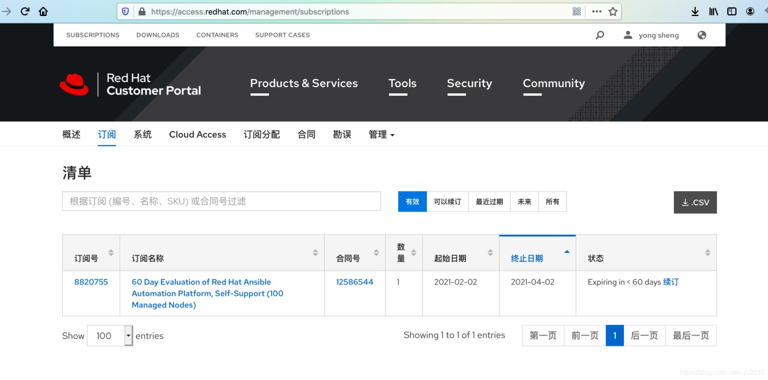Switch to the Cloud Access tab
The width and height of the screenshot is (768, 380).
(x=198, y=134)
